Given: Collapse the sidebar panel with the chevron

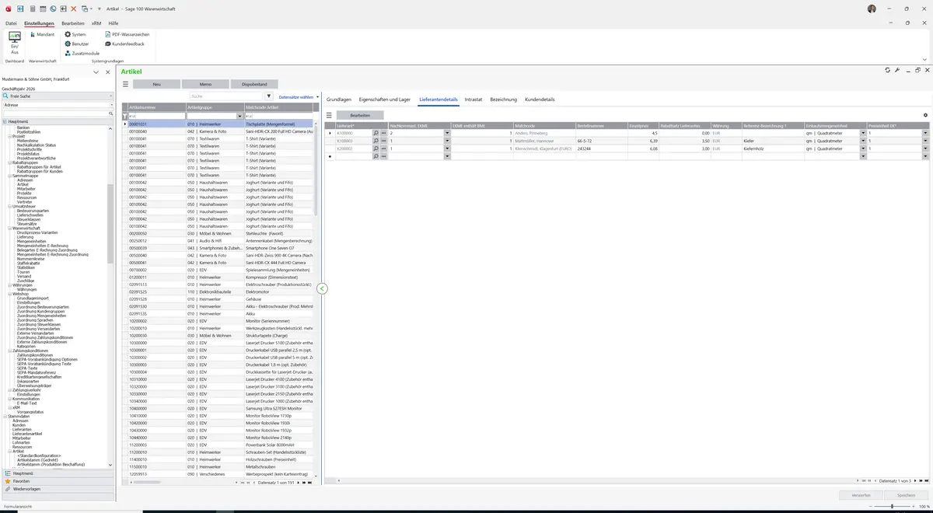Looking at the screenshot, I should [96, 72].
